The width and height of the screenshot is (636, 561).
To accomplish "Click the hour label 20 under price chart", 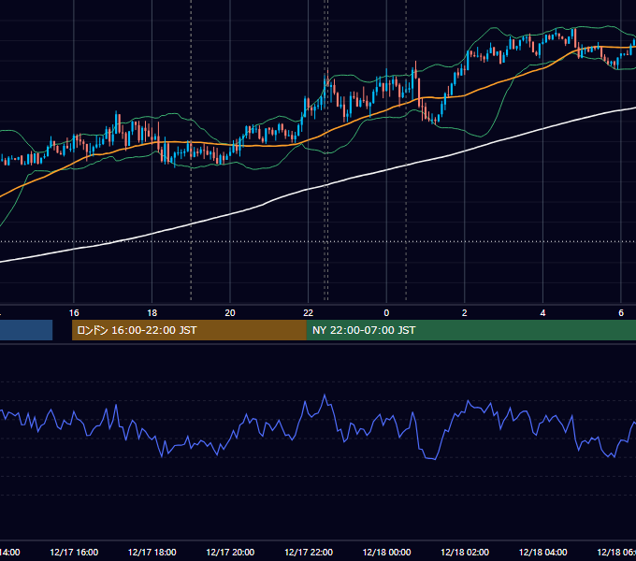I will point(230,313).
